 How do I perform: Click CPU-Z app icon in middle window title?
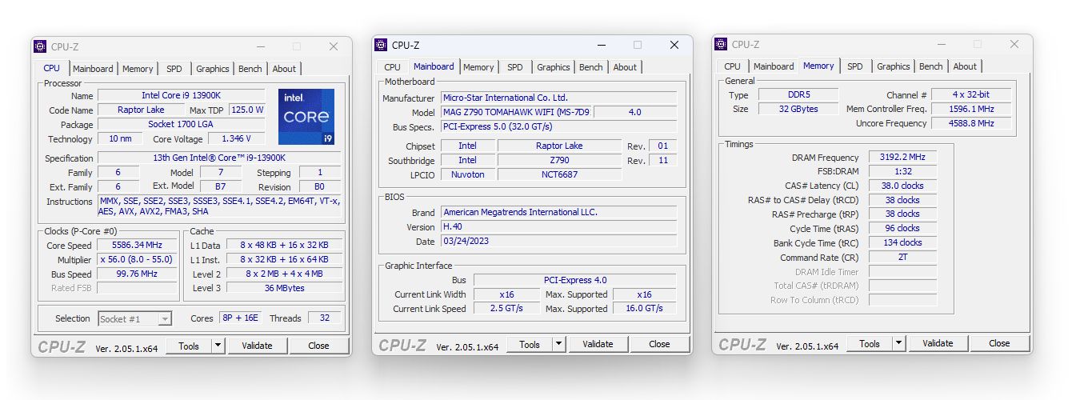(382, 45)
